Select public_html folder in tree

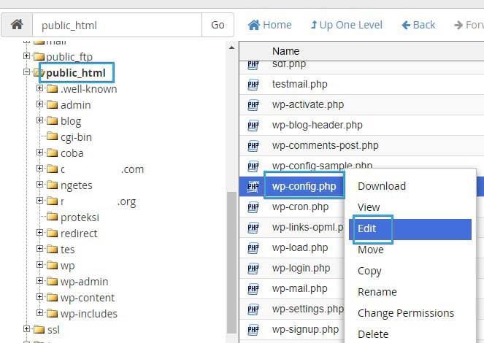tap(76, 73)
